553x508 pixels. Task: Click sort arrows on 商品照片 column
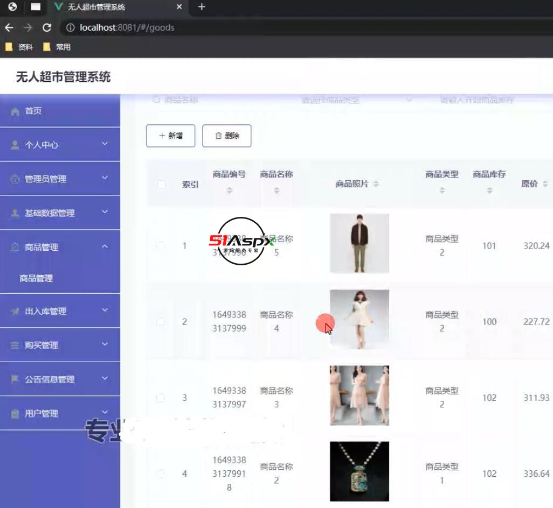pyautogui.click(x=376, y=184)
